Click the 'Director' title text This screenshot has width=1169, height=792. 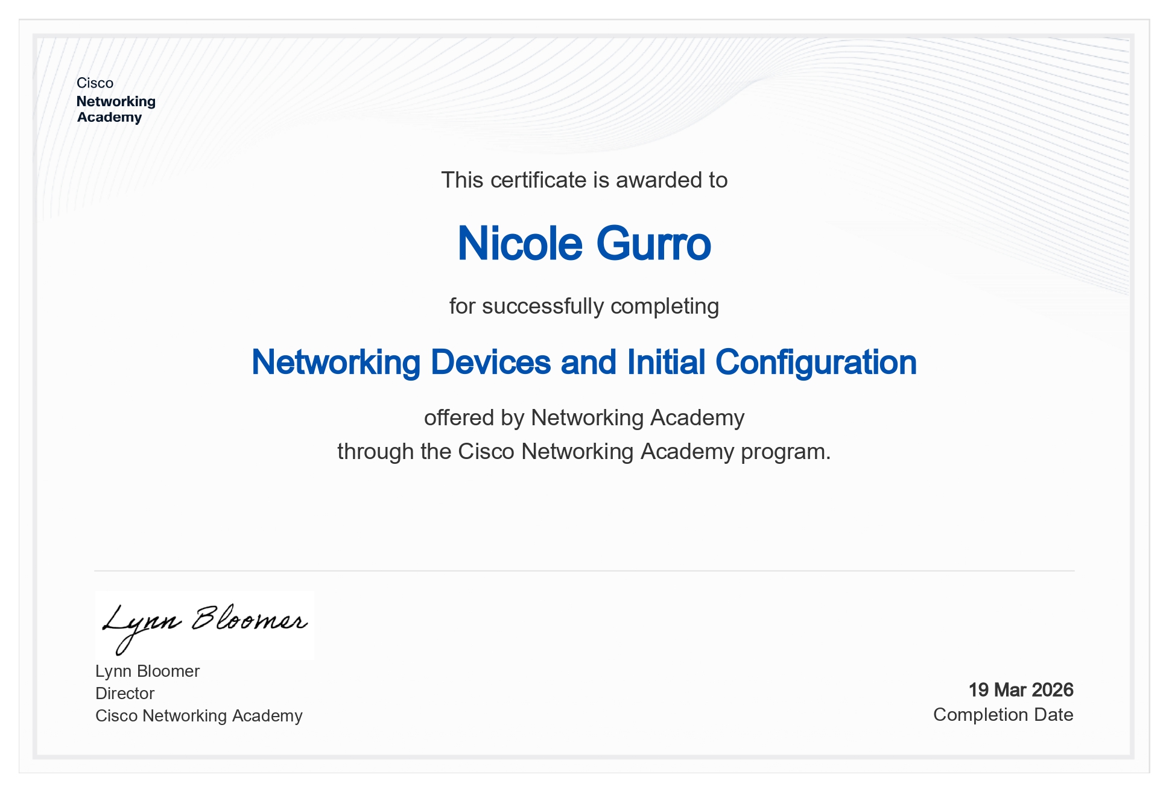coord(125,694)
